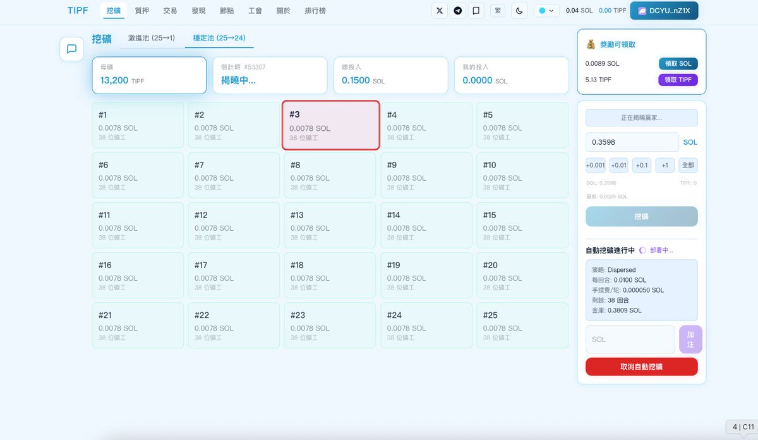
Task: Select mining tile #23
Action: pyautogui.click(x=330, y=325)
